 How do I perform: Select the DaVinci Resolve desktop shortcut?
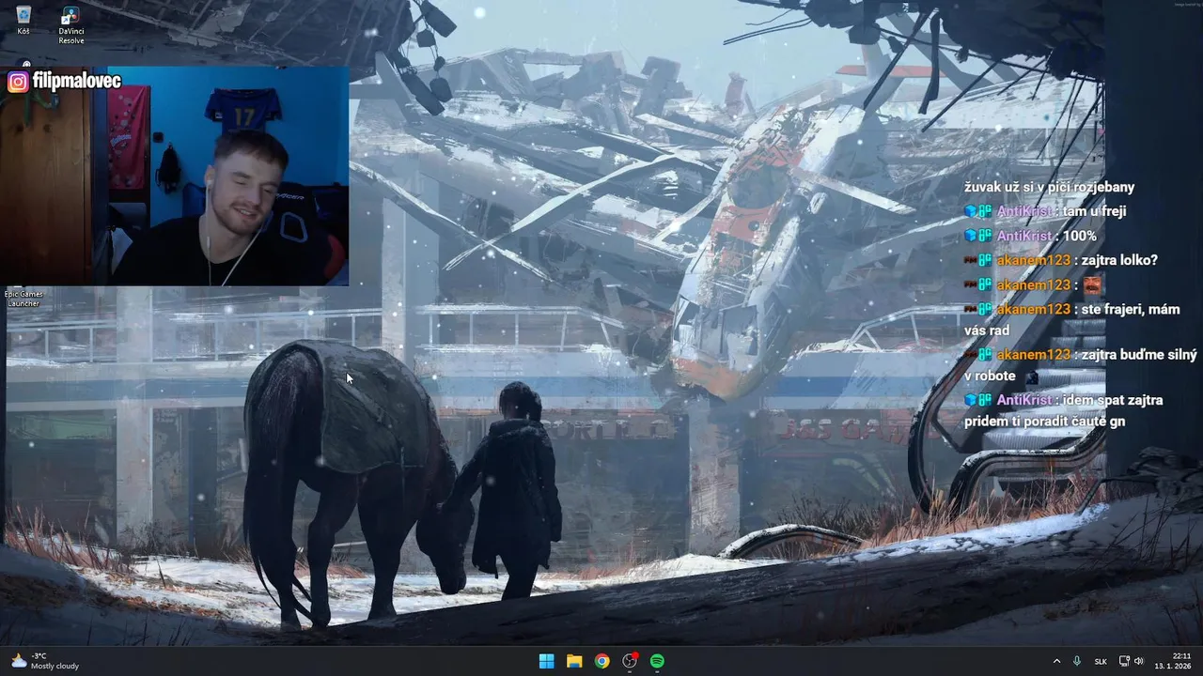[x=70, y=25]
